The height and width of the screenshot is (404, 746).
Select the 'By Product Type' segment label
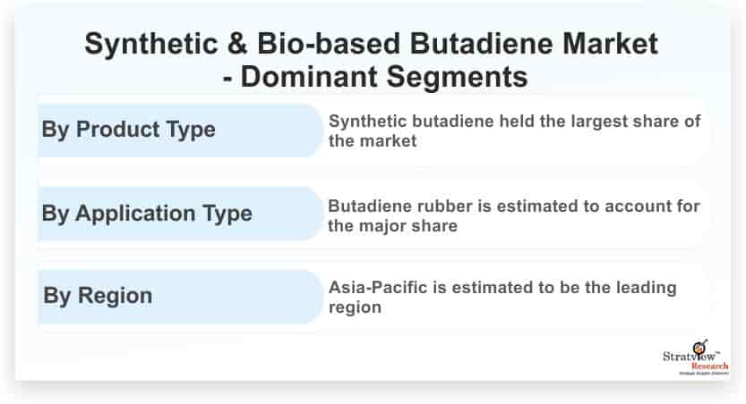[x=128, y=129]
